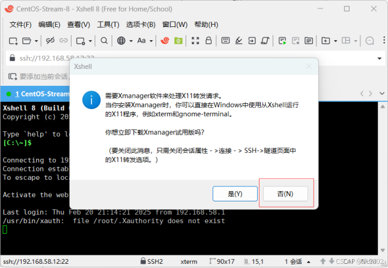
Task: Click the new tab group plus icon
Action: (326, 41)
